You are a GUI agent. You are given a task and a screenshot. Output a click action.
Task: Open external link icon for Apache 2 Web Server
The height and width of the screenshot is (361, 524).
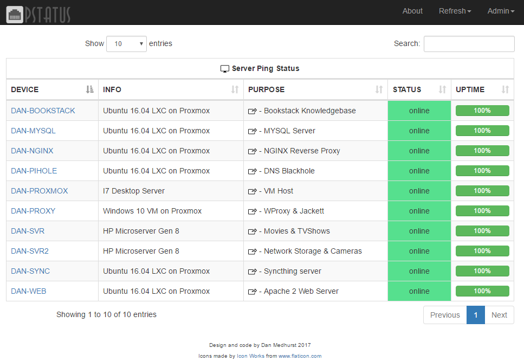tap(253, 292)
